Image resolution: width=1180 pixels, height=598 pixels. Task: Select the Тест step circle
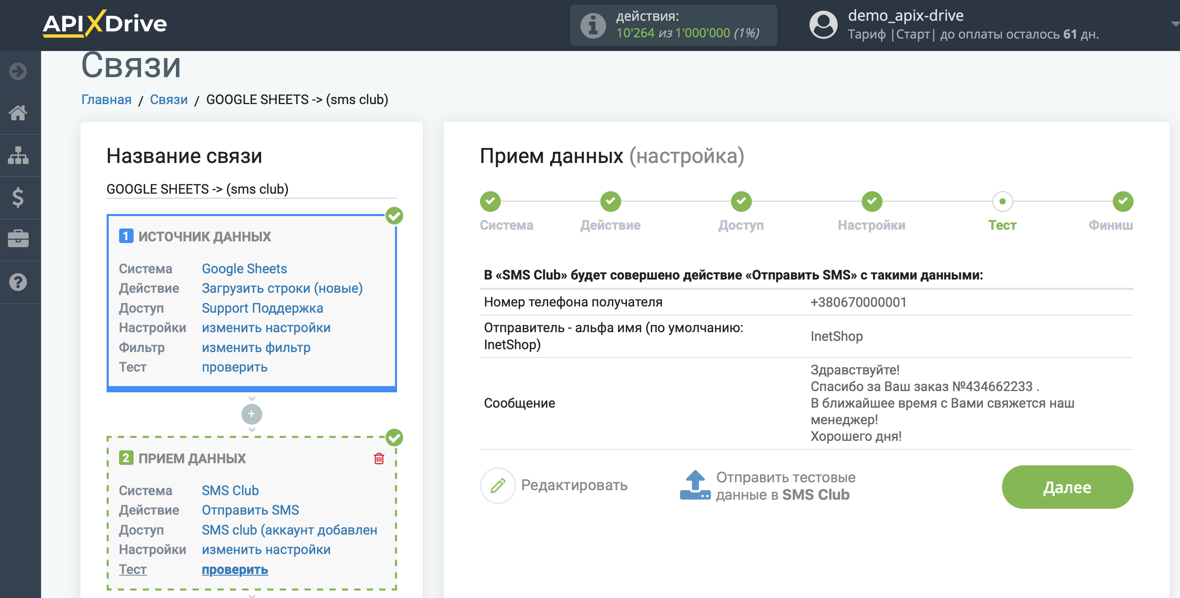[1002, 202]
